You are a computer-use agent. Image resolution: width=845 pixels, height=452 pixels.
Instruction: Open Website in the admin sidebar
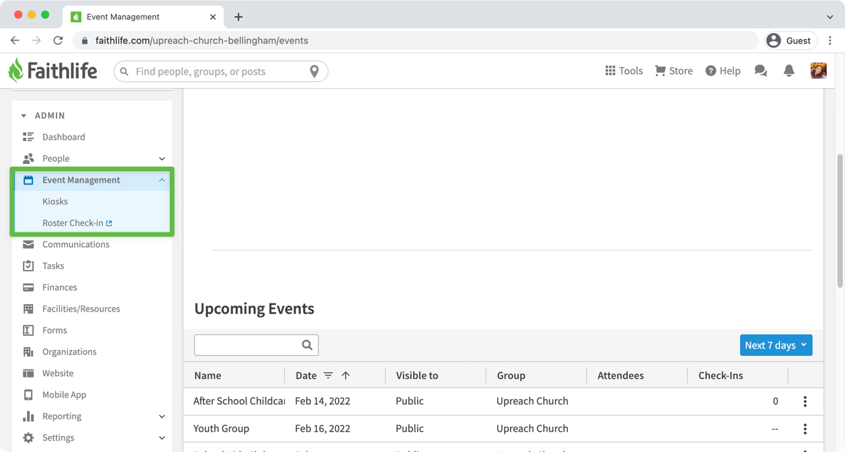(x=58, y=373)
